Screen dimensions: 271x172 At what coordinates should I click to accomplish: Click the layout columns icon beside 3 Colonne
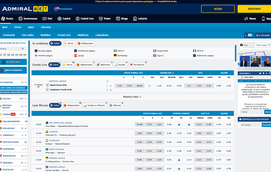tap(249, 35)
